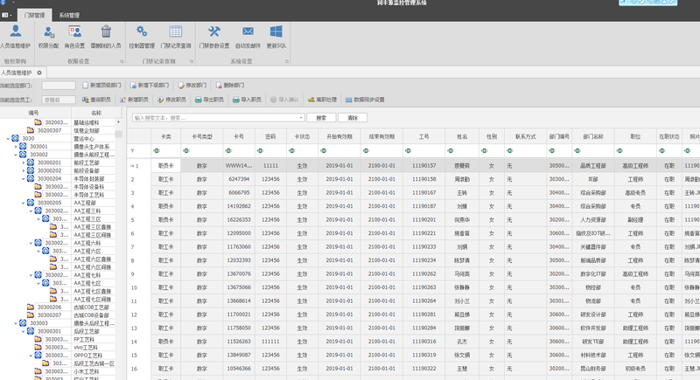
Task: Click the 搜索 search button
Action: 321,118
